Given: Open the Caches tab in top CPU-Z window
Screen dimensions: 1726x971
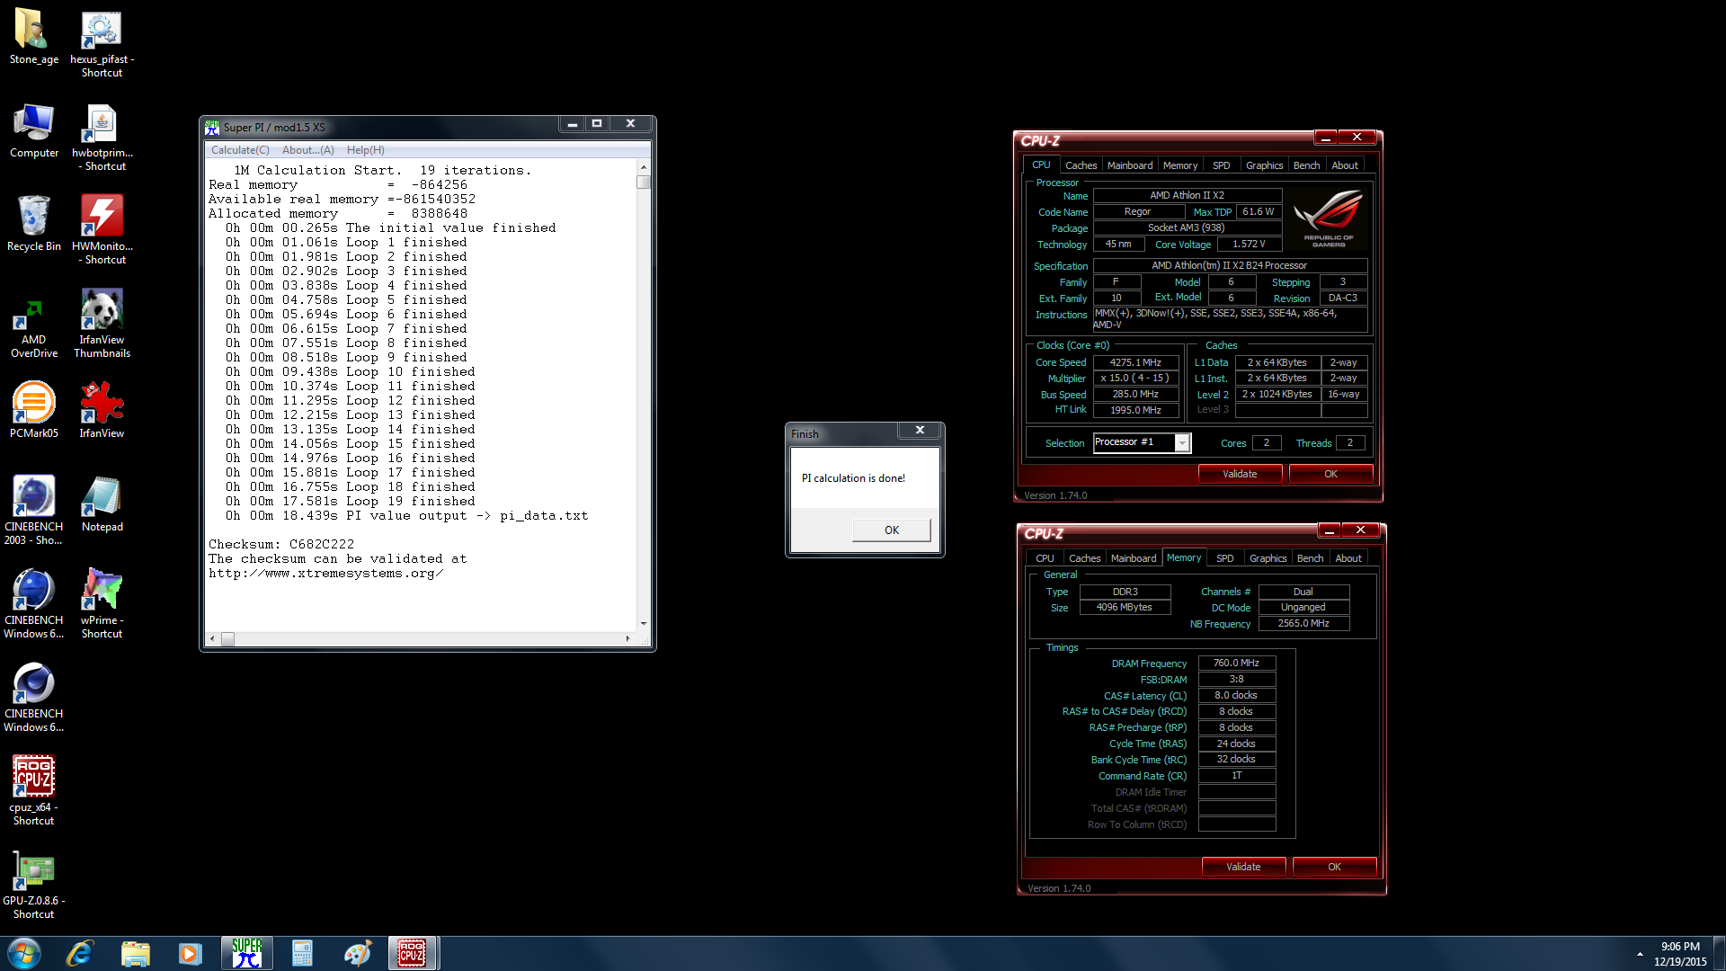Looking at the screenshot, I should (x=1081, y=165).
